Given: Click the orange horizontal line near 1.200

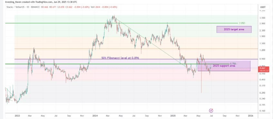Looking at the screenshot, I should tap(136, 49).
